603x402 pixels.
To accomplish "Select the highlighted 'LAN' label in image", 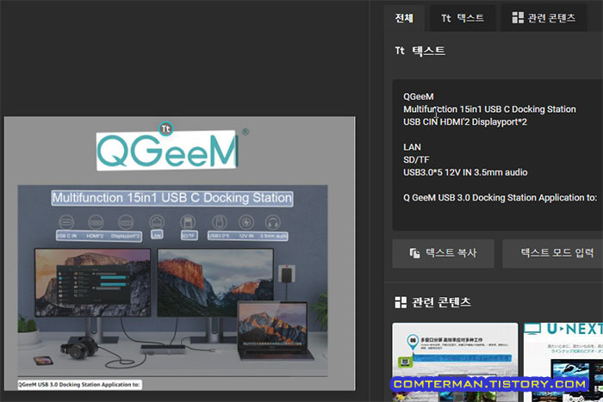I will pyautogui.click(x=157, y=235).
